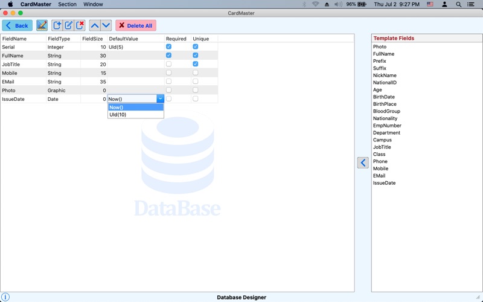
Task: Select BirthDate in the Template Fields list
Action: pyautogui.click(x=384, y=97)
